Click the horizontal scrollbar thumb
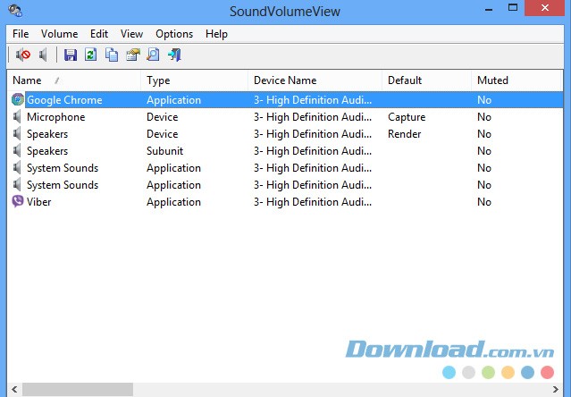571x397 pixels. coord(78,389)
